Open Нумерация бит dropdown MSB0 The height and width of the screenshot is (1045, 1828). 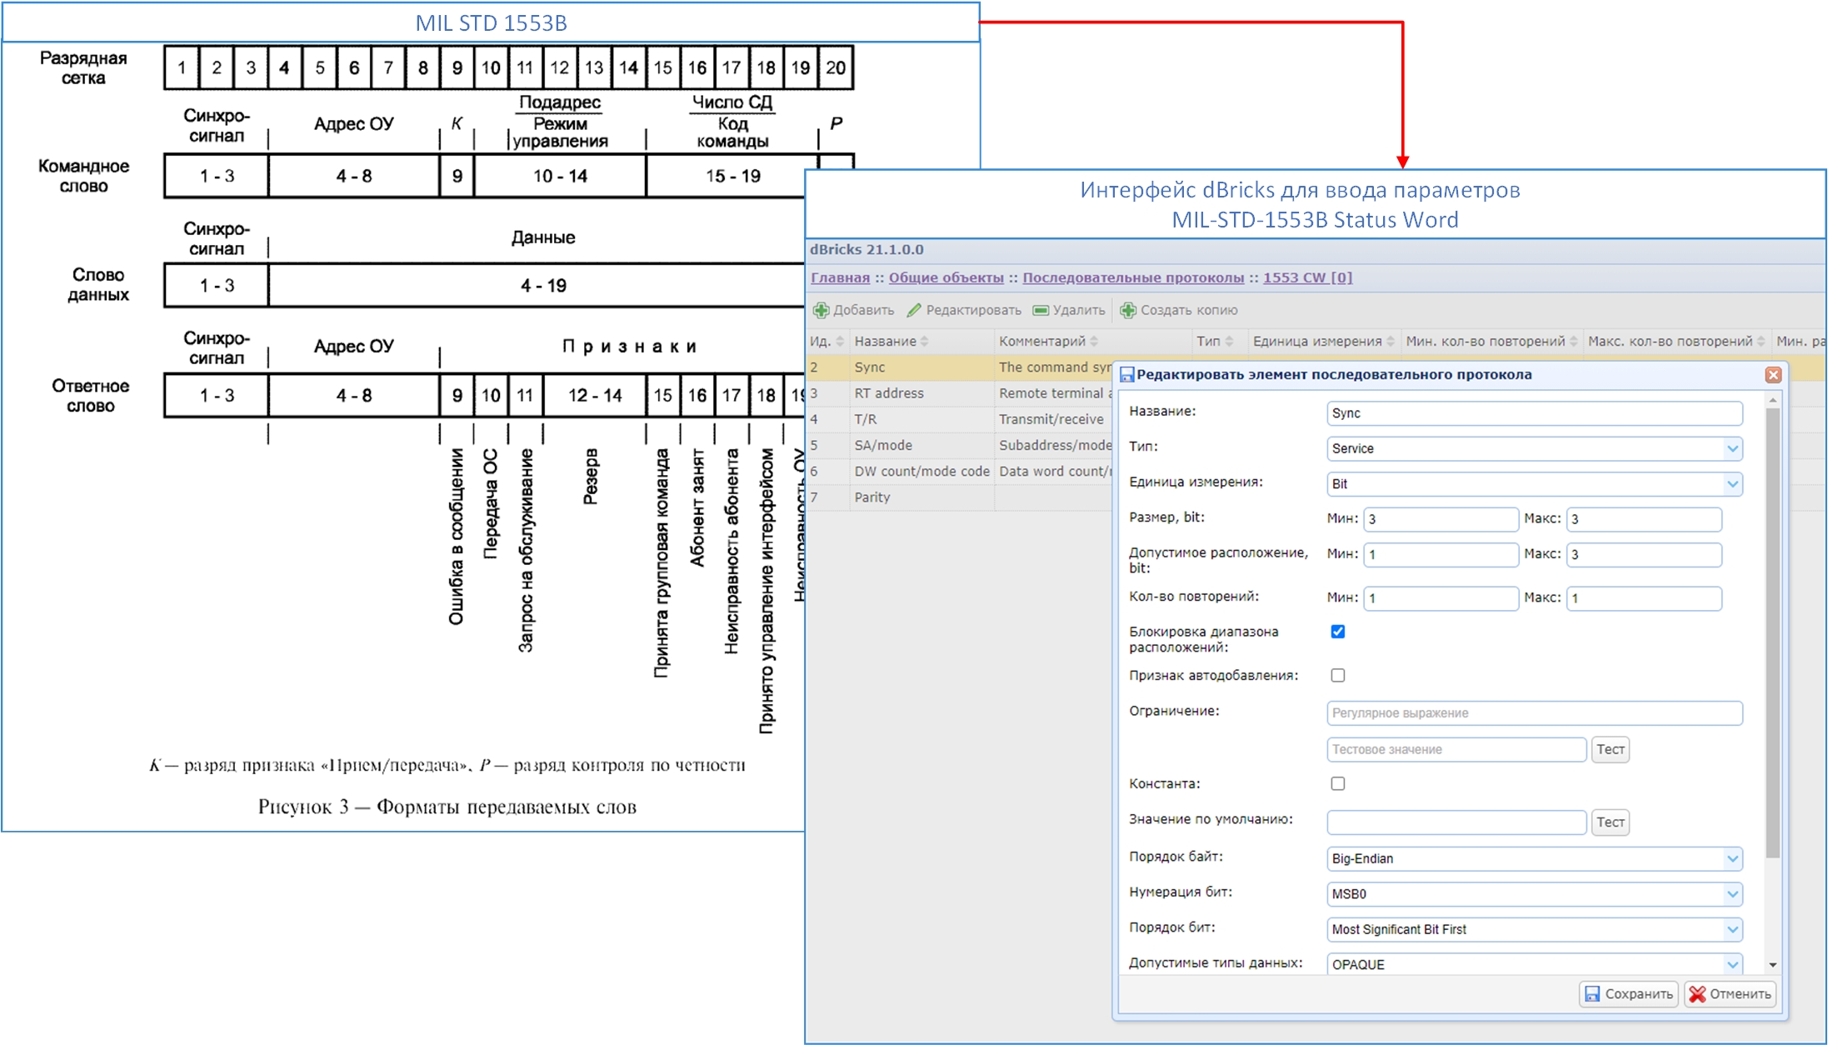pos(1535,894)
